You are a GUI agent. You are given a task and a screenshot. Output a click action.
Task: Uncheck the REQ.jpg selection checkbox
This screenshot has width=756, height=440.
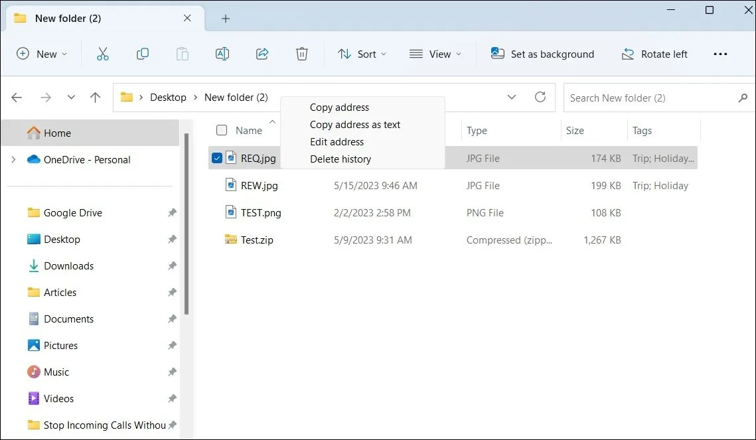[216, 157]
